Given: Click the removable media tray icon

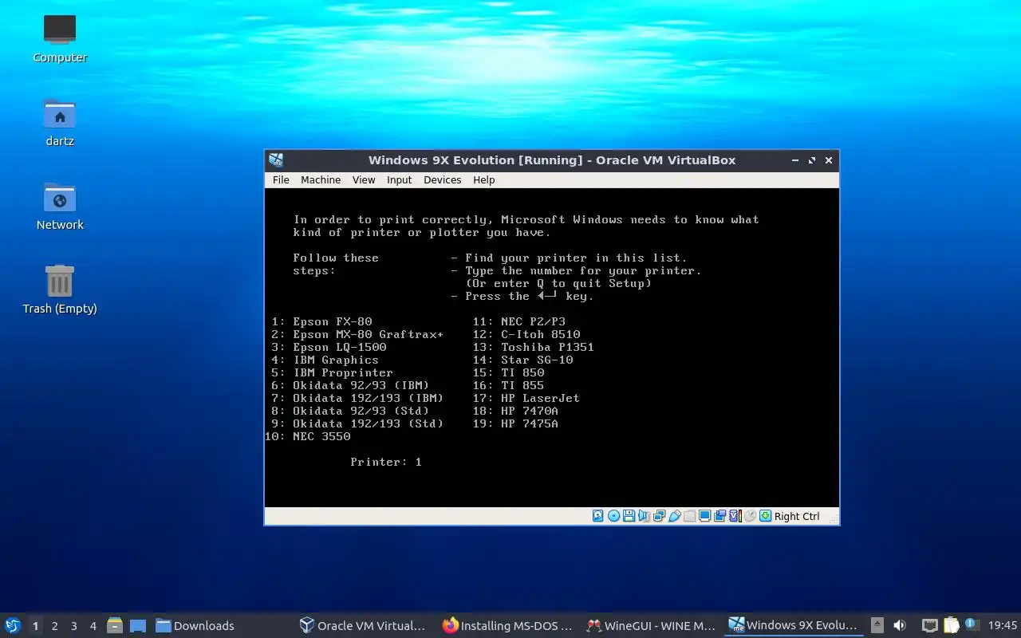Looking at the screenshot, I should point(877,626).
